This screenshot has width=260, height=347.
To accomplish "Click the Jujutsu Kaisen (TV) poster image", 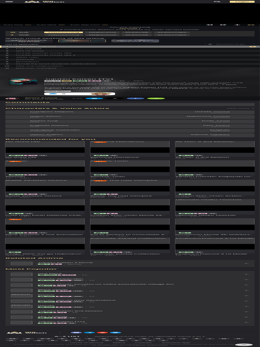I will point(23,81).
